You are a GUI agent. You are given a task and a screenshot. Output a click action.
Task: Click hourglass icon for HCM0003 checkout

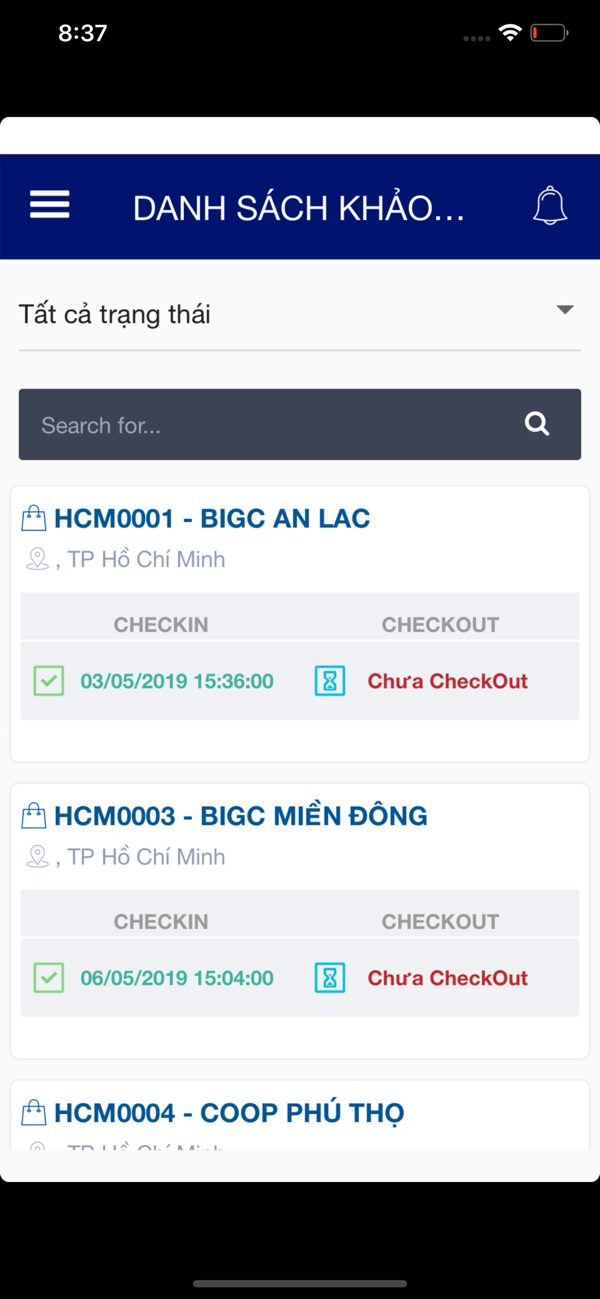pyautogui.click(x=330, y=977)
